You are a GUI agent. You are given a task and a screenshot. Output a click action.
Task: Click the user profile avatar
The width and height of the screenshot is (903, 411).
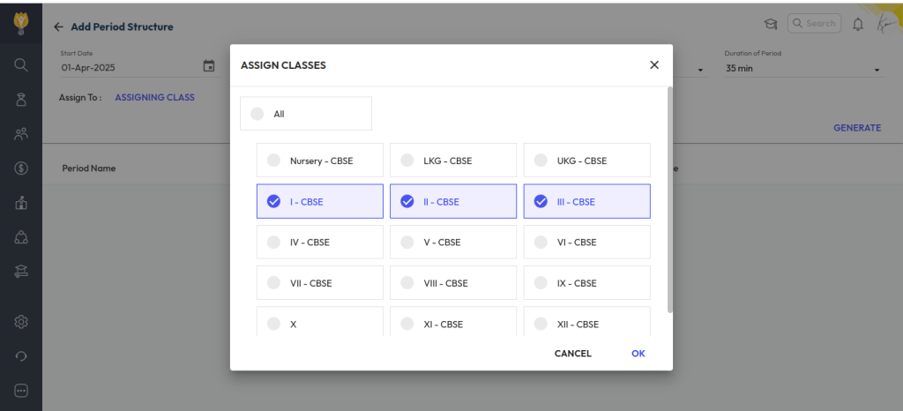884,24
